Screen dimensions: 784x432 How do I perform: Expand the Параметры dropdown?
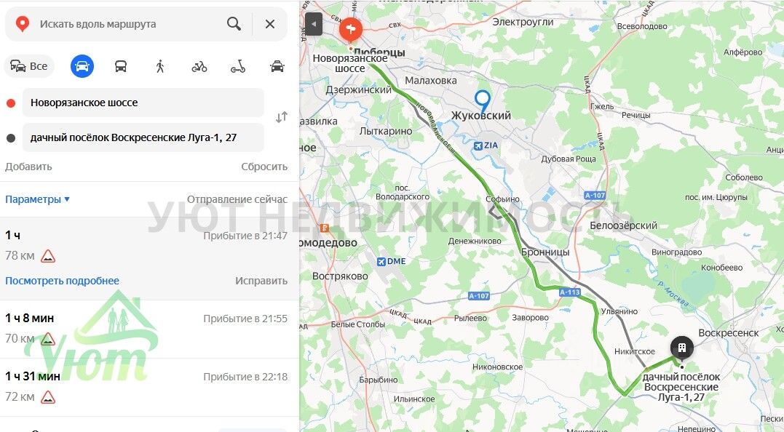(38, 199)
